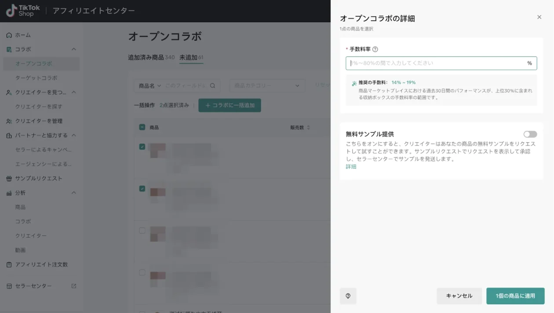Enable the 無料サンプル提供 toggle

point(530,134)
